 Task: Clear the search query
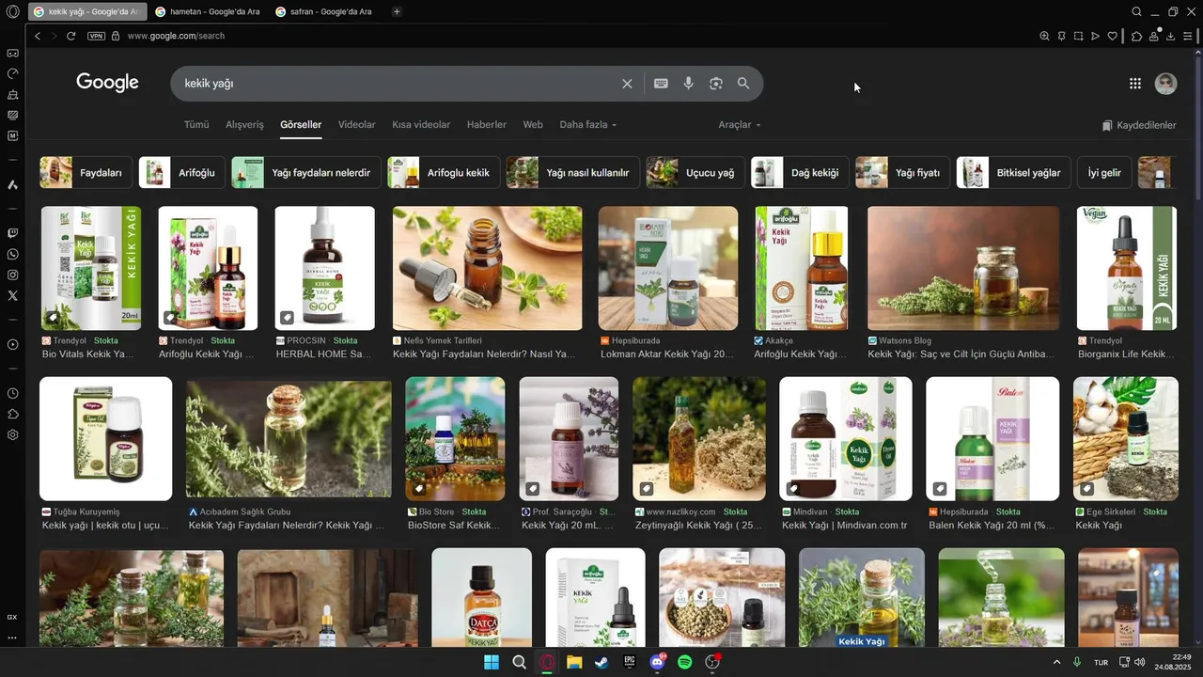tap(627, 84)
